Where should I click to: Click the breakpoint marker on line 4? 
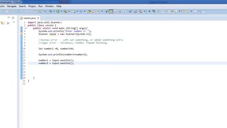point(21,31)
